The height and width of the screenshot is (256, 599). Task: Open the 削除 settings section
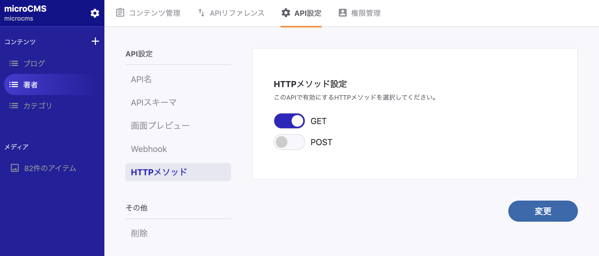click(x=139, y=233)
